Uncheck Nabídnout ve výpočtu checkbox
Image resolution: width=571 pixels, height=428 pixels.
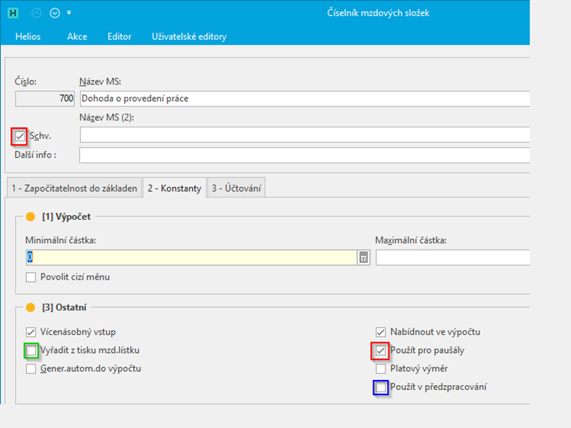coord(380,332)
